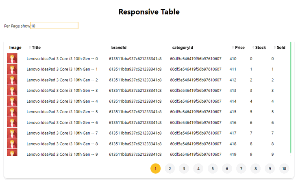298x193 pixels.
Task: Sort table by Price column icon
Action: click(233, 47)
